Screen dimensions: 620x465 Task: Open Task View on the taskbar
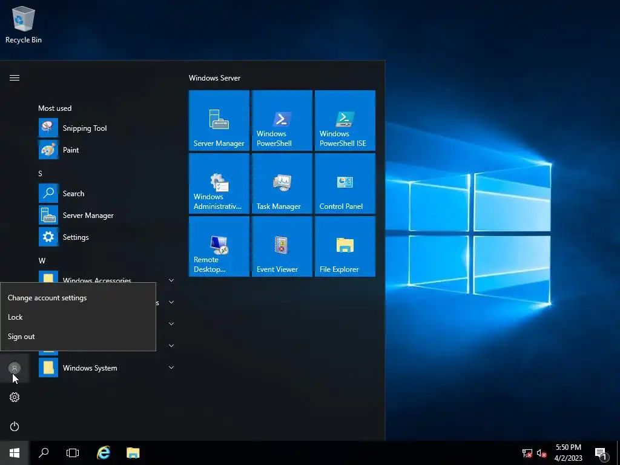point(73,453)
